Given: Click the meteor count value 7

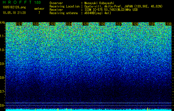Looking at the screenshot, I should pyautogui.click(x=39, y=13).
